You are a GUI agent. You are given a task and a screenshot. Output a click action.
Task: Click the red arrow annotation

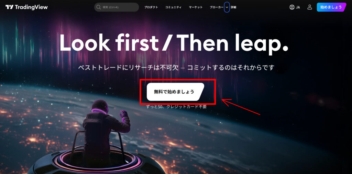(x=241, y=107)
